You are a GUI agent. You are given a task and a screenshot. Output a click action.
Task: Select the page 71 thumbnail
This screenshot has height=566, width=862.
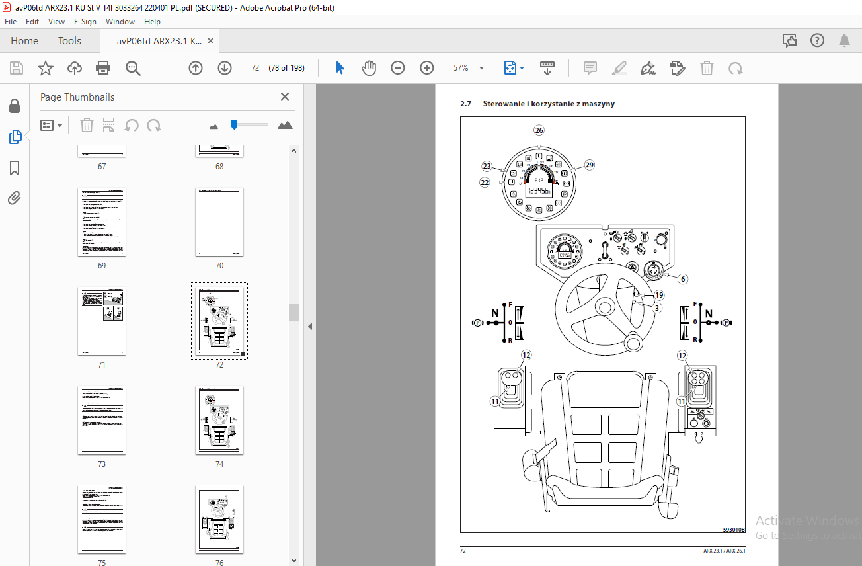[x=102, y=321]
